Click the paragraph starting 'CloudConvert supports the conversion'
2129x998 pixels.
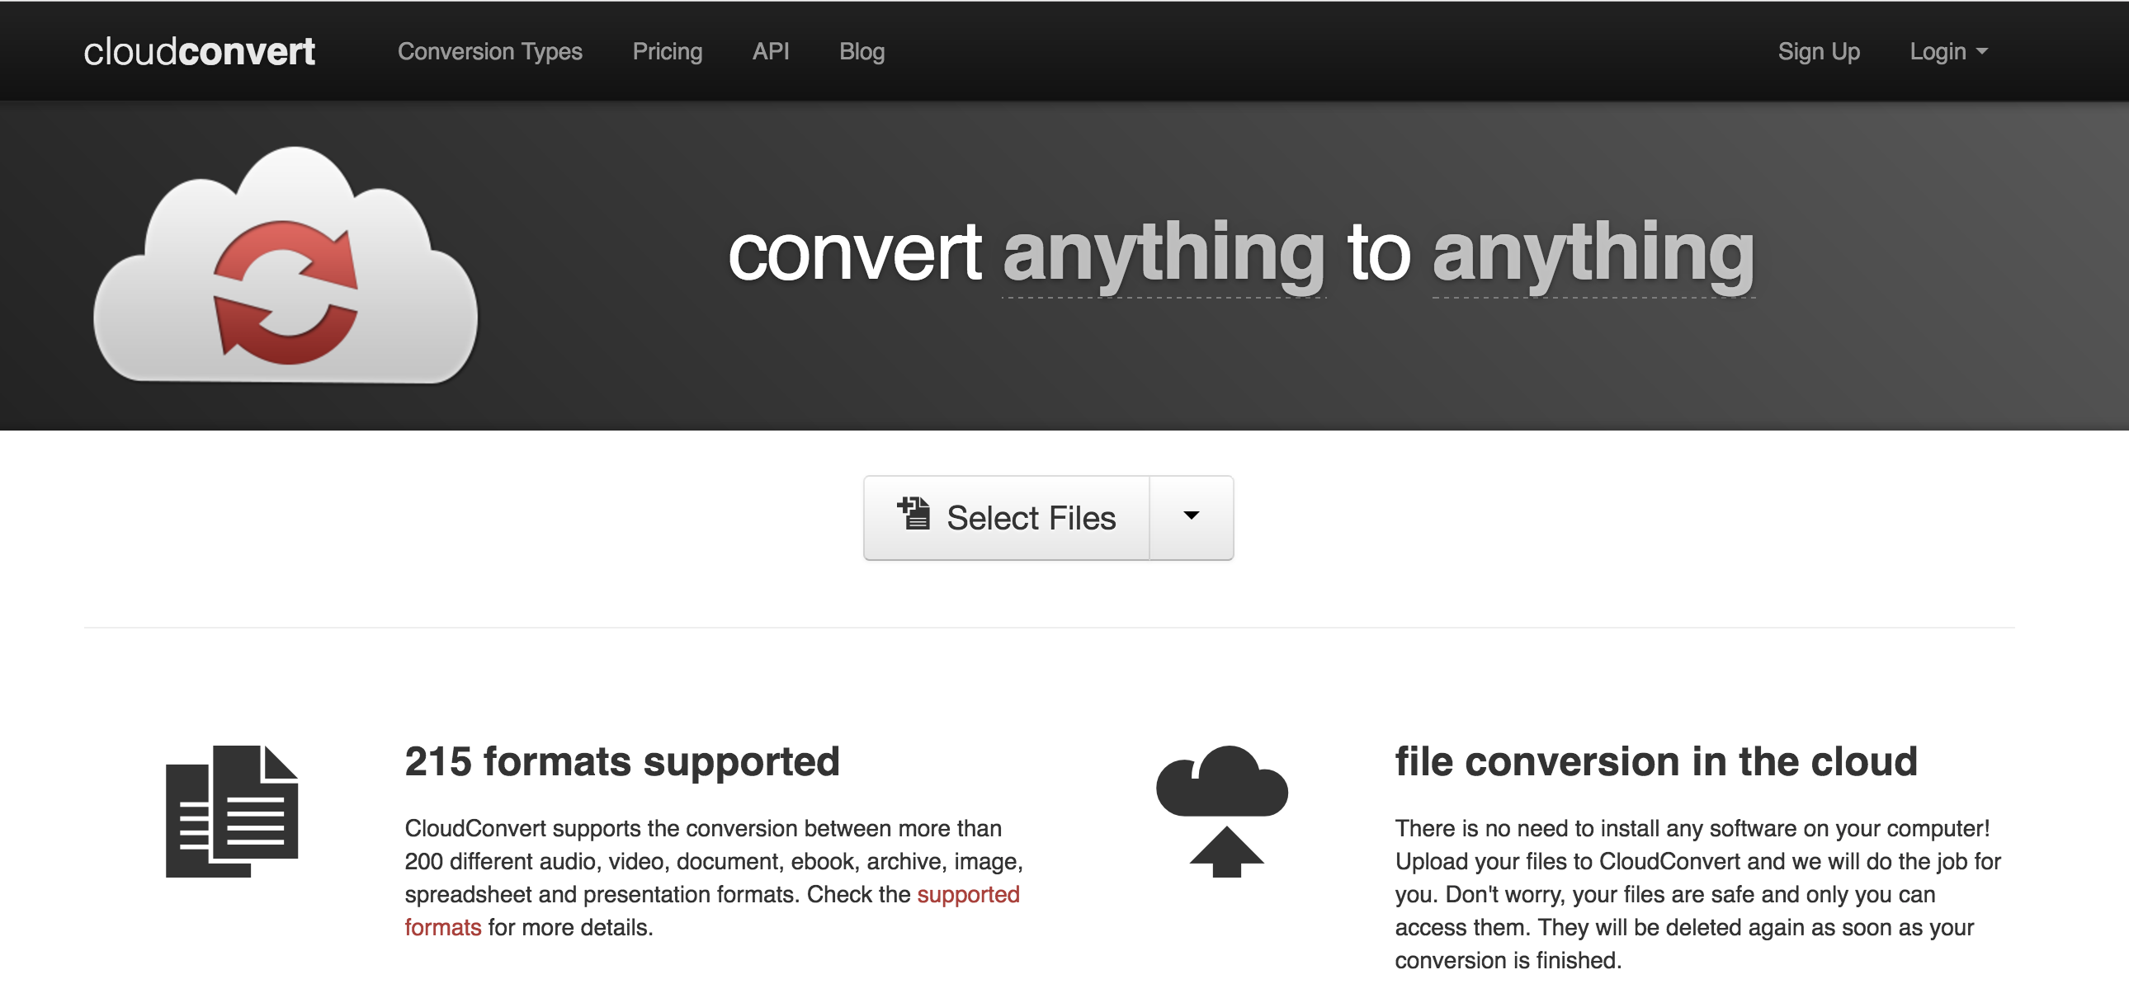(x=714, y=878)
